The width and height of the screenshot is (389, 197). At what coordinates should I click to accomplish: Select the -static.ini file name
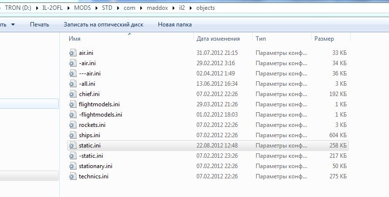91,156
